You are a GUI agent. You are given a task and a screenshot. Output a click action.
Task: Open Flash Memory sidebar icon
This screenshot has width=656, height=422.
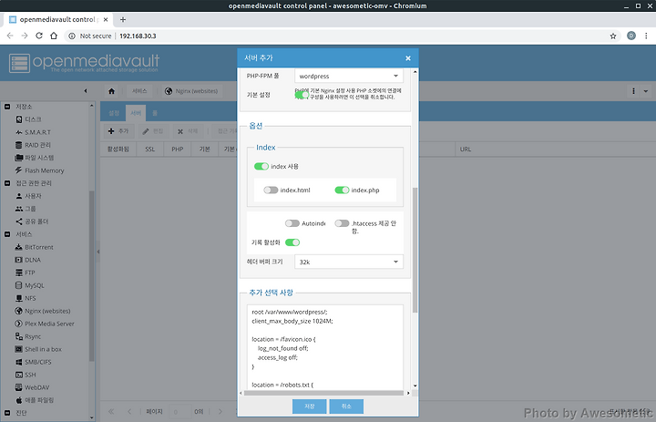point(19,170)
